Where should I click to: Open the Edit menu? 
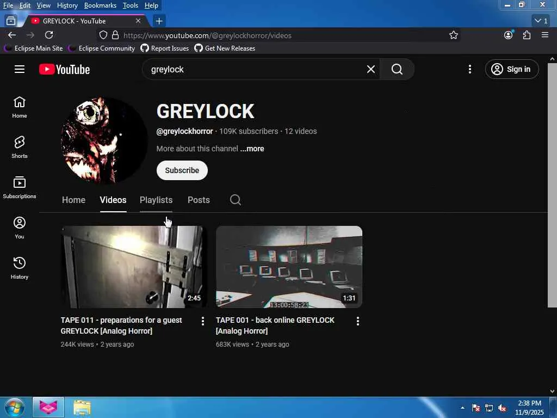pos(24,5)
